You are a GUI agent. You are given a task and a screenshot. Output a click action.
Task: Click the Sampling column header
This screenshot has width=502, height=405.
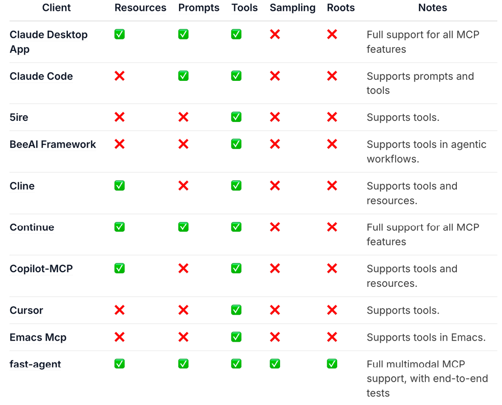click(292, 8)
